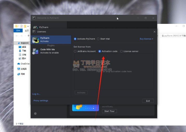Open the quick access toolbar dropdown arrow
Screen dimensions: 186x132
[28, 26]
